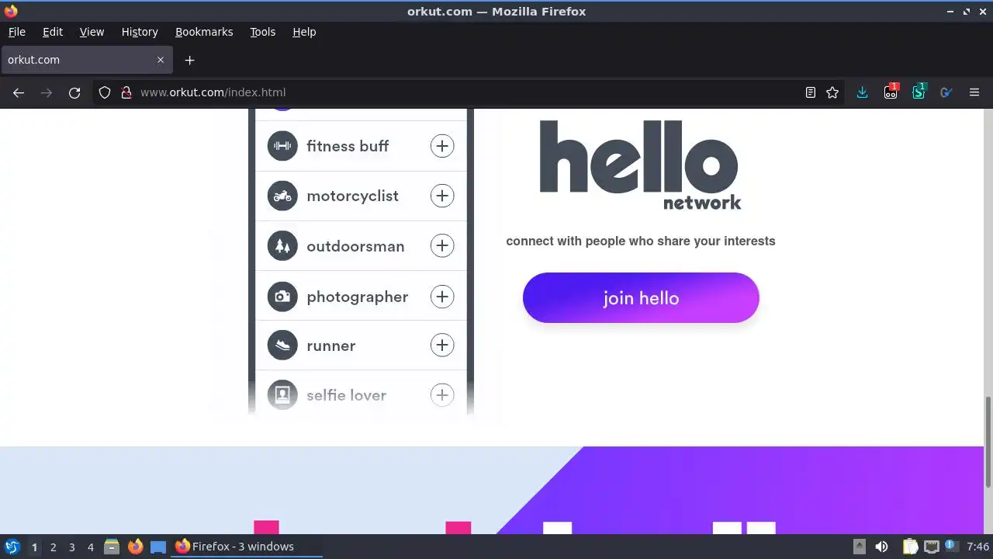Open the File menu
The height and width of the screenshot is (559, 993).
16,32
